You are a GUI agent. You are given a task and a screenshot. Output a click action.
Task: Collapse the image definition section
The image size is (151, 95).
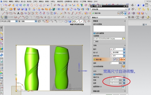(126, 17)
